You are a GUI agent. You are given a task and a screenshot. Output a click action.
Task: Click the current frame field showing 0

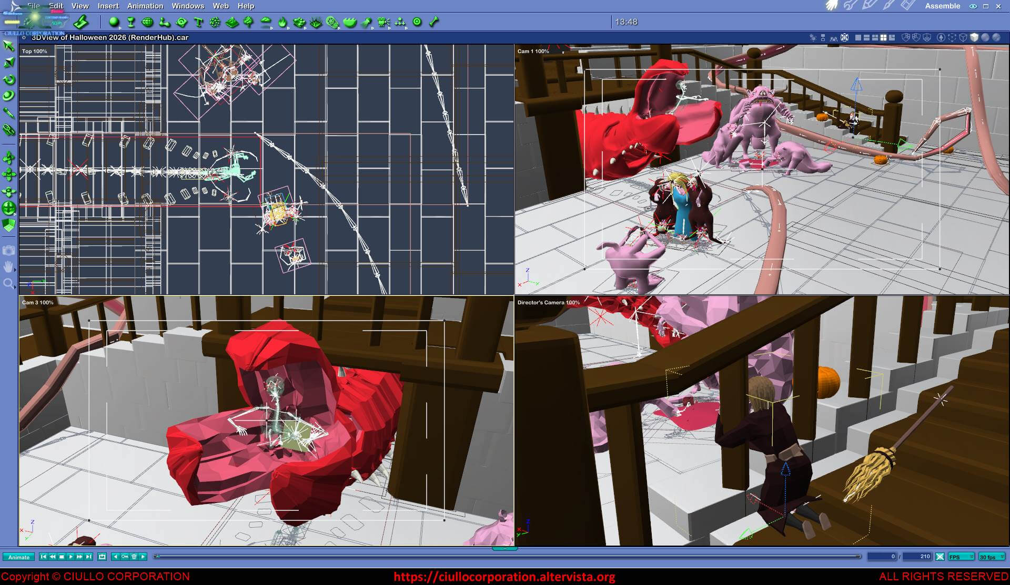click(x=882, y=557)
